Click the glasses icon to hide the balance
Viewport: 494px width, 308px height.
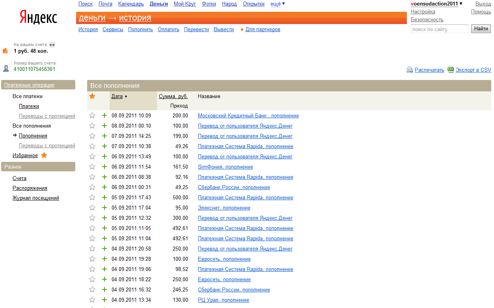(52, 45)
